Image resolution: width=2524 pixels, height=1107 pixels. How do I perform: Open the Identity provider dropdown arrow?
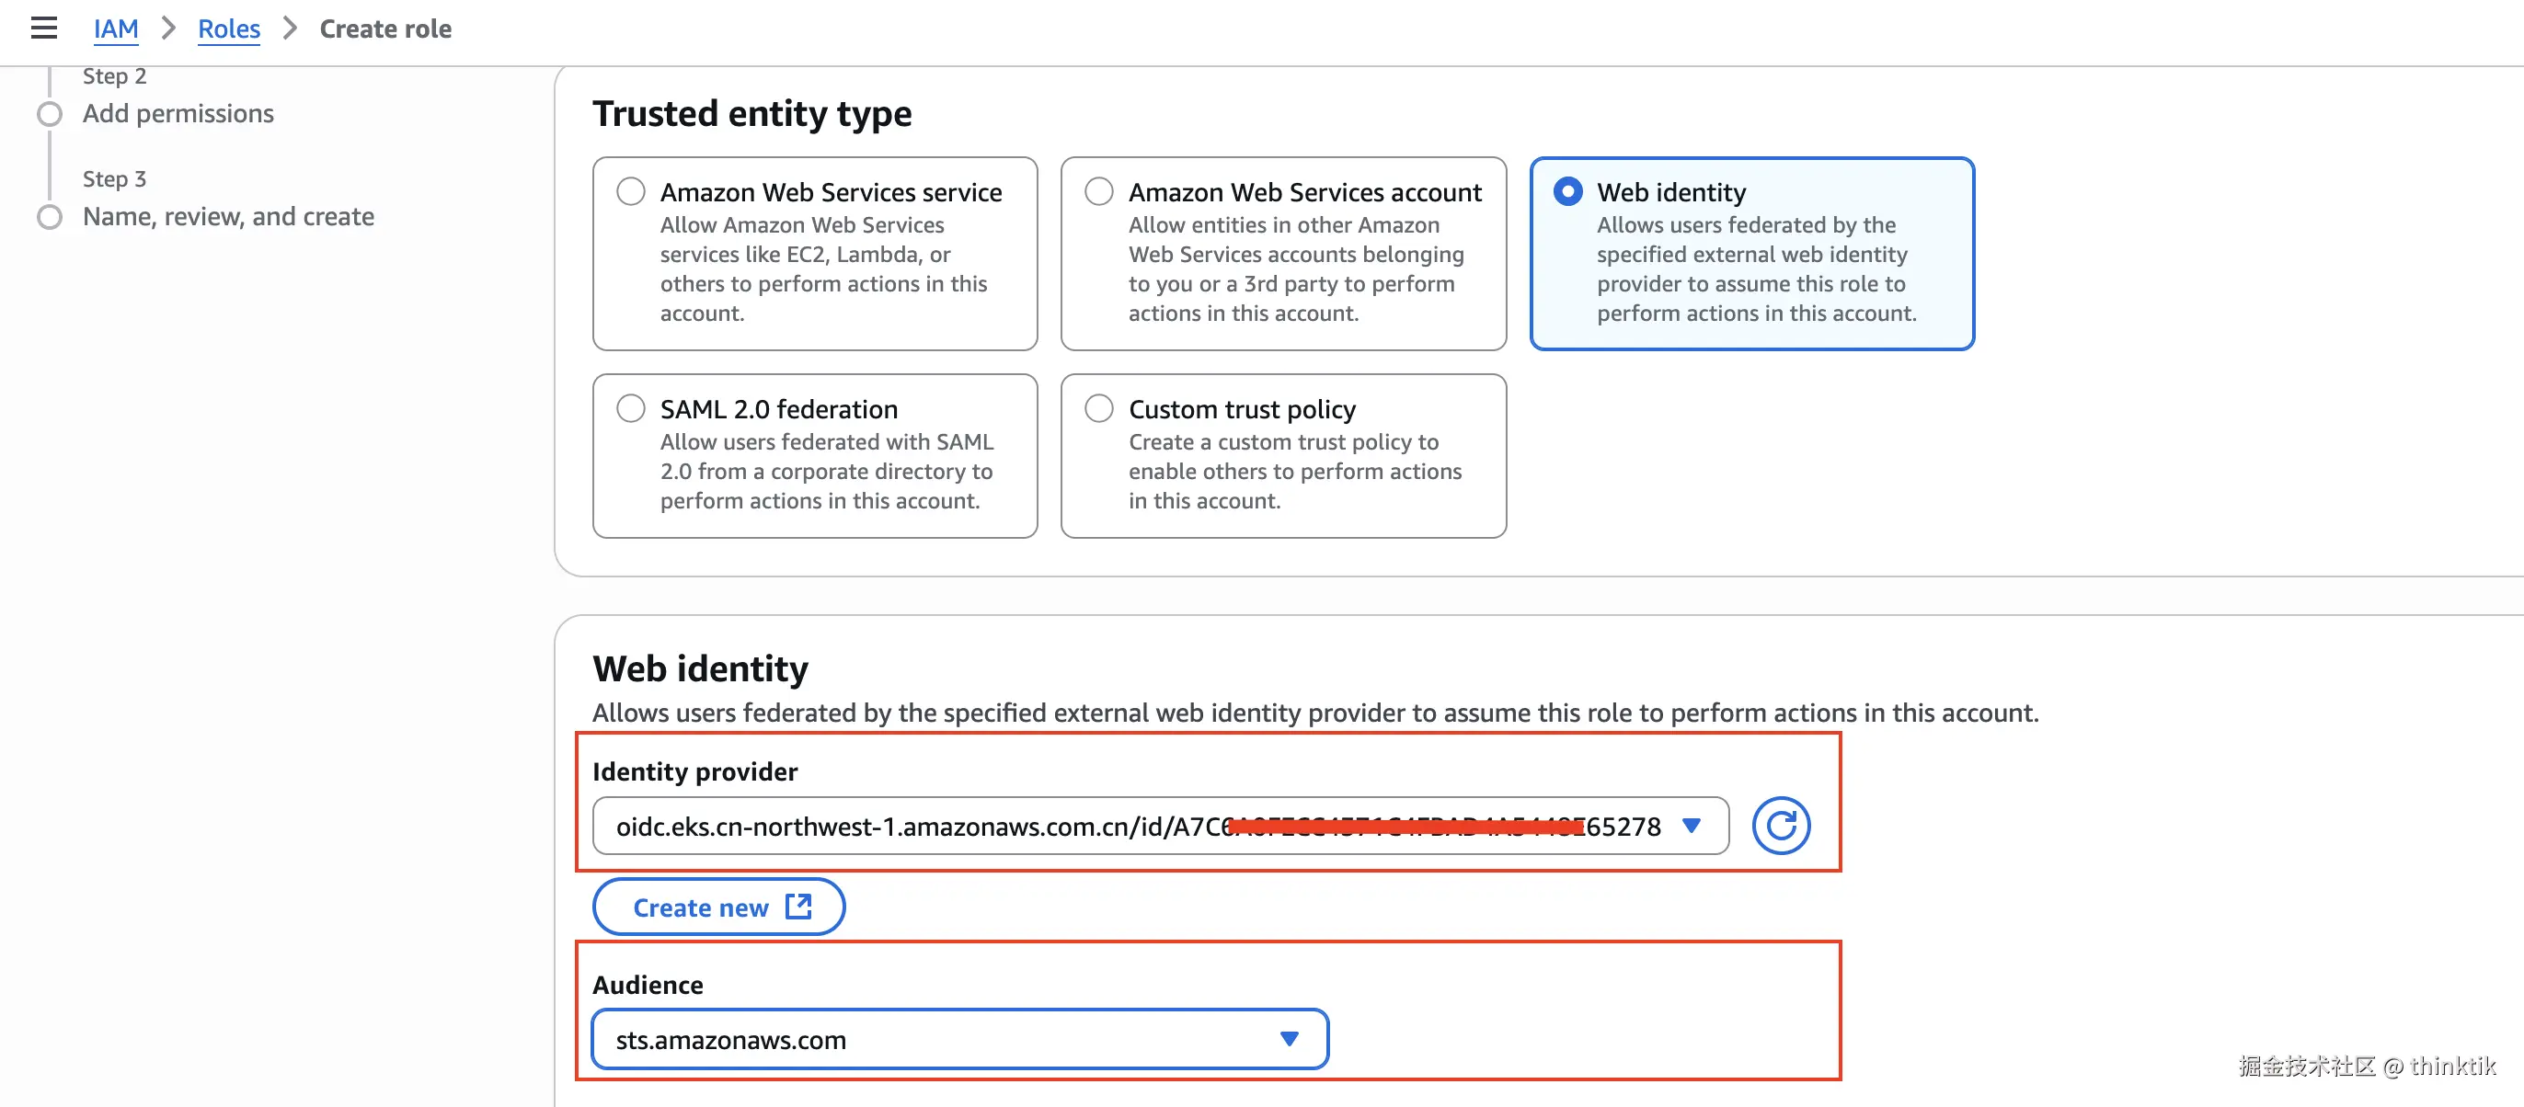tap(1691, 826)
